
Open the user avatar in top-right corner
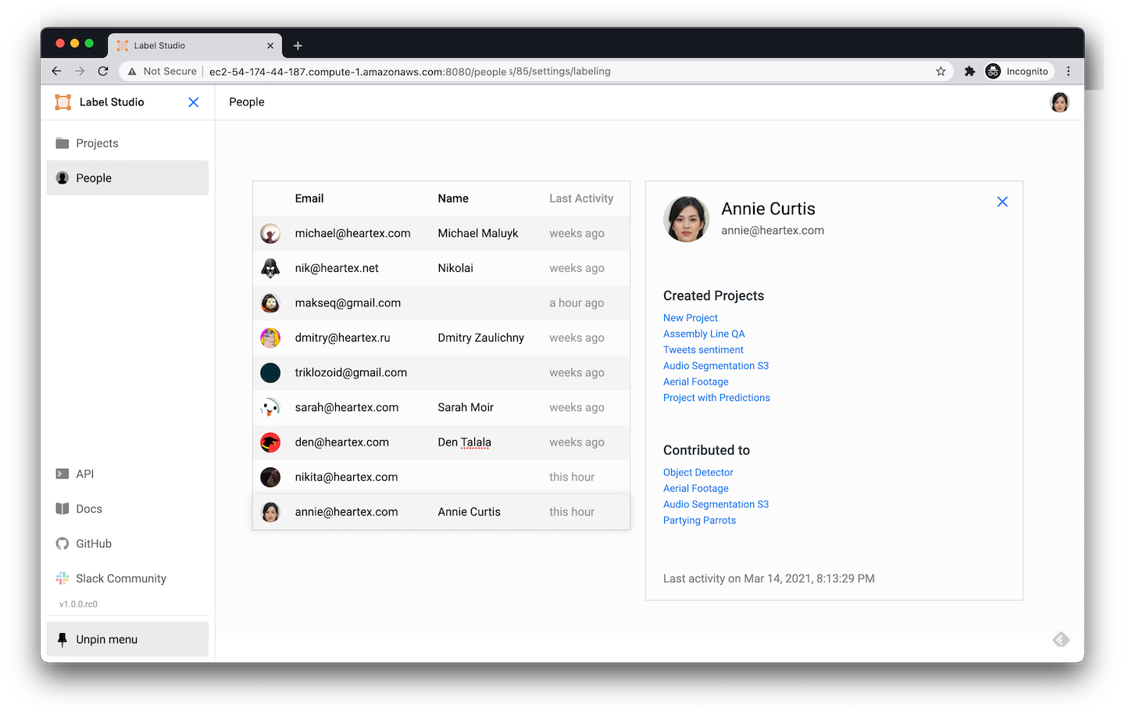[1059, 102]
